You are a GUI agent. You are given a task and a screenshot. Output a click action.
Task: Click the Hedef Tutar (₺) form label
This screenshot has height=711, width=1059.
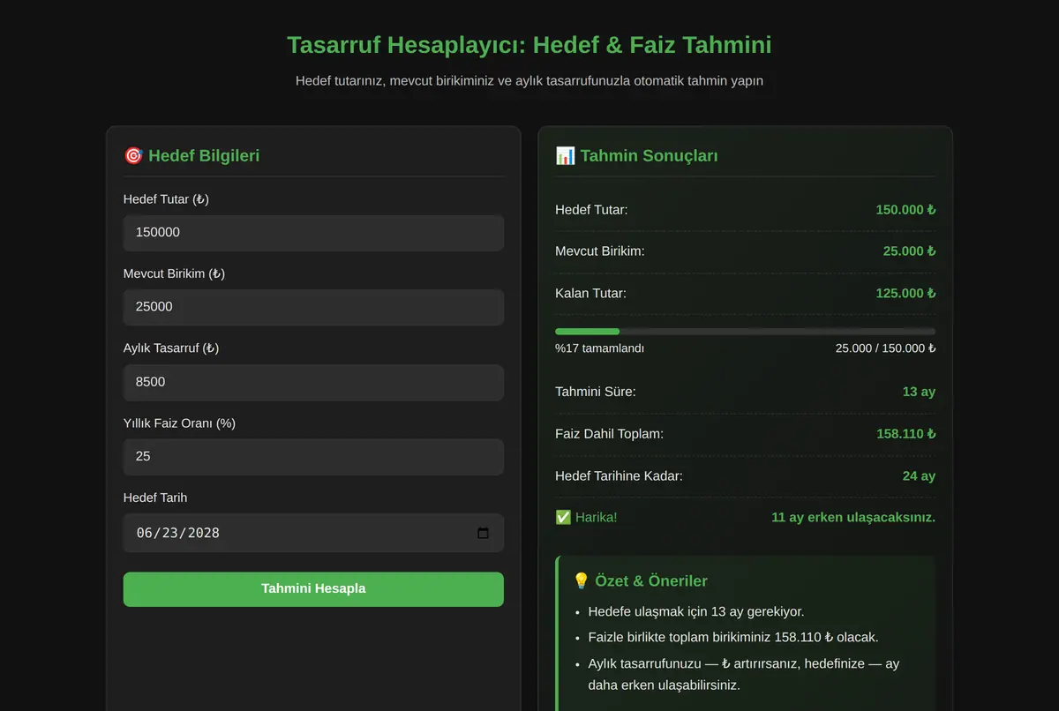point(166,199)
